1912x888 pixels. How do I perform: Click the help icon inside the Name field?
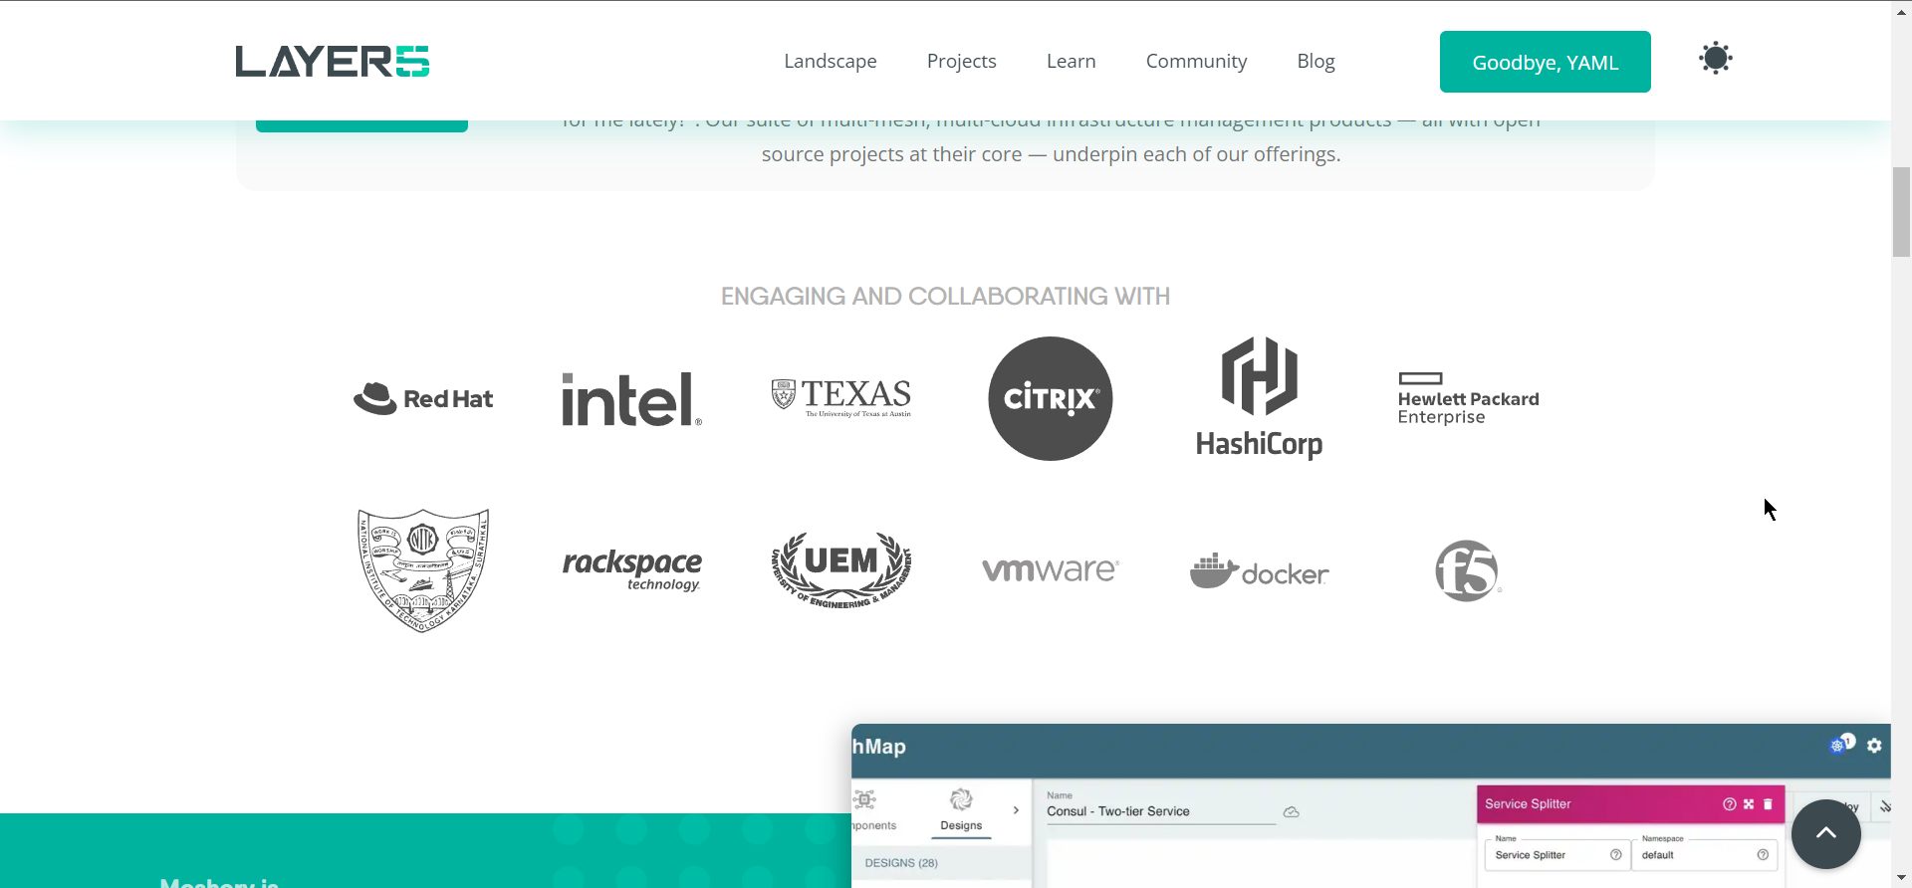pos(1615,855)
